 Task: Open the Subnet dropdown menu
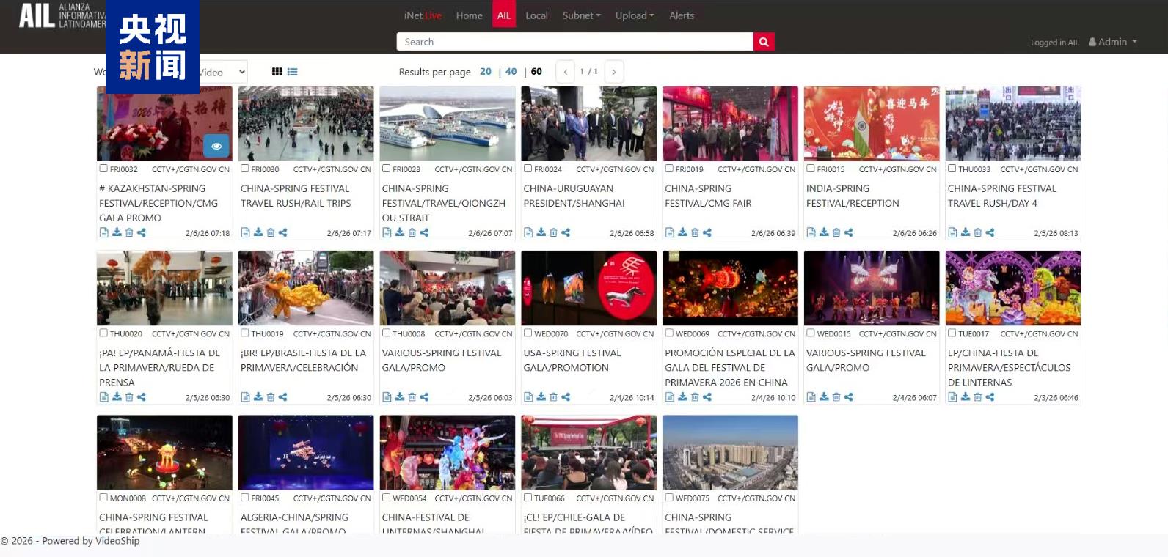click(x=581, y=15)
